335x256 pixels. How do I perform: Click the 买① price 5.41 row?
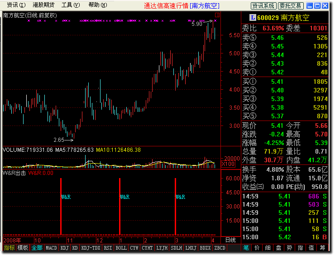point(285,82)
